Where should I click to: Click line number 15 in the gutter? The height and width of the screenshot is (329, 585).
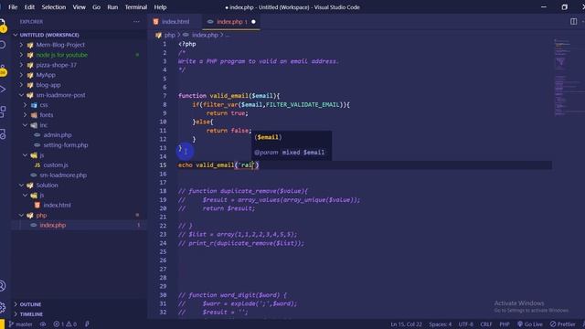pos(163,164)
